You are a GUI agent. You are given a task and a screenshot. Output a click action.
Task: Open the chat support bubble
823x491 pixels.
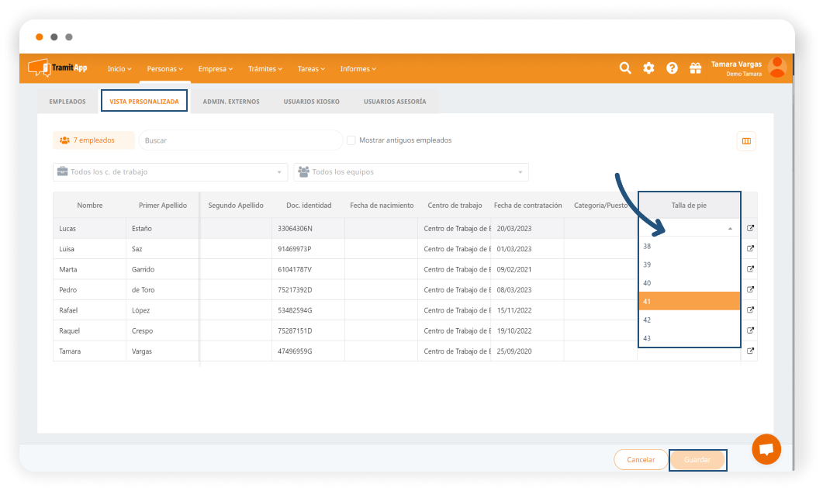[x=766, y=449]
